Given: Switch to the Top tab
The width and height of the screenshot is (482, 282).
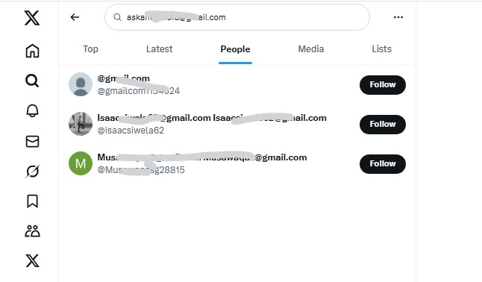Looking at the screenshot, I should point(90,49).
